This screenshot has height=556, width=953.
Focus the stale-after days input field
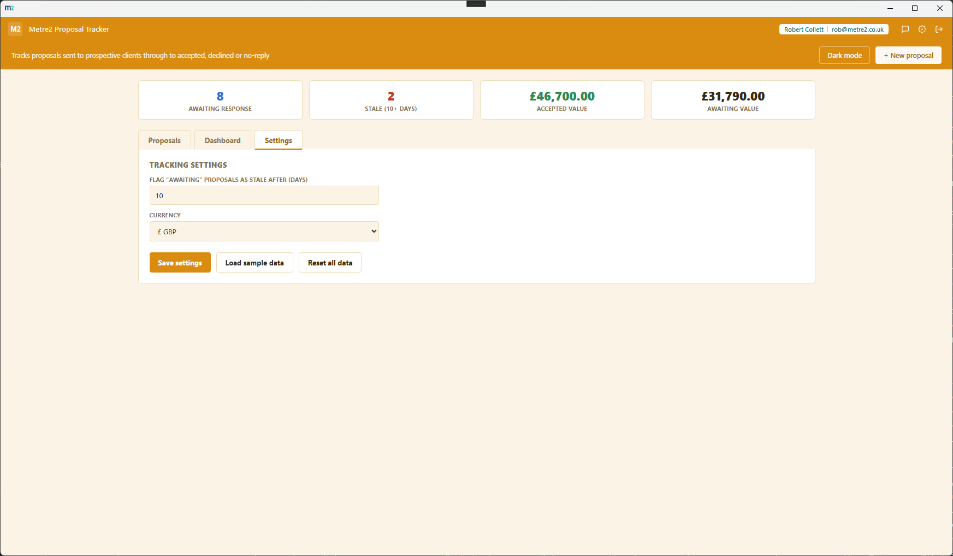(x=264, y=196)
